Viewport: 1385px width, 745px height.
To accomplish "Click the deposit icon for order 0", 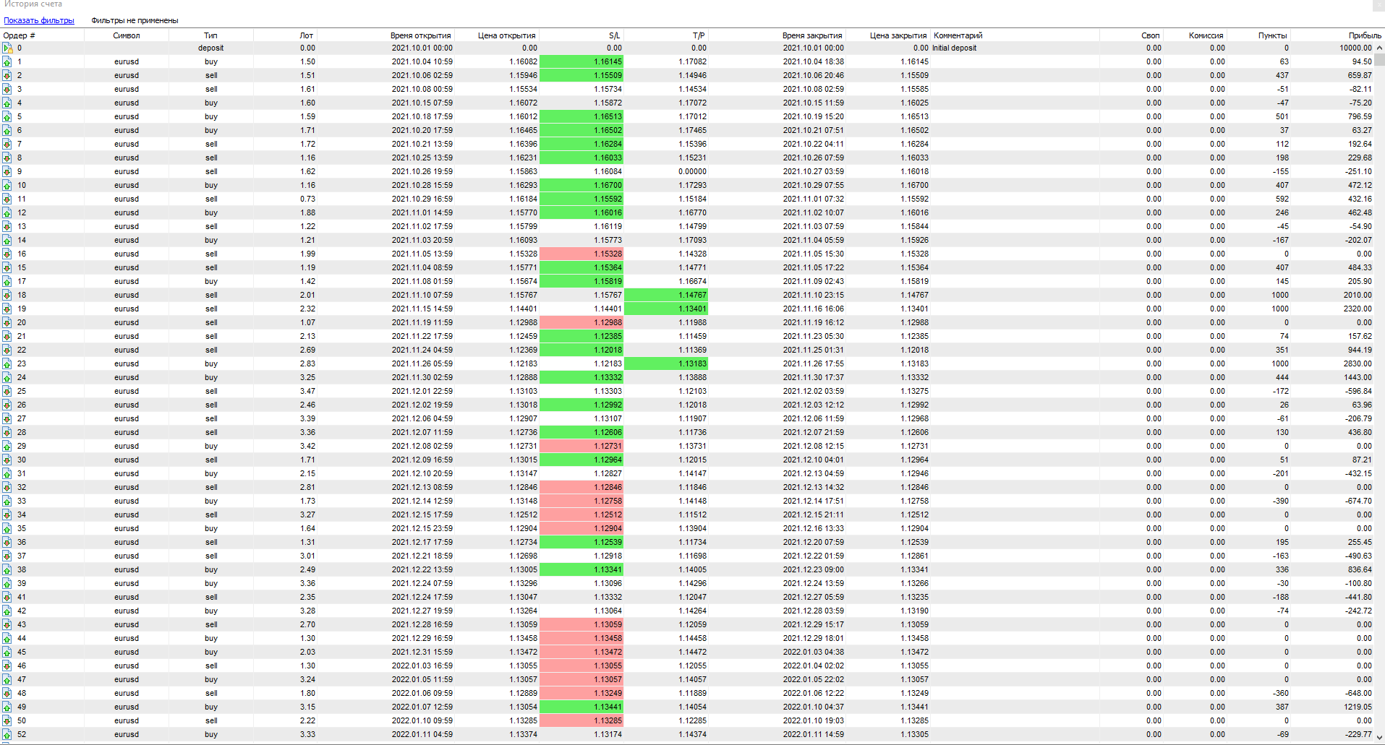I will 7,48.
